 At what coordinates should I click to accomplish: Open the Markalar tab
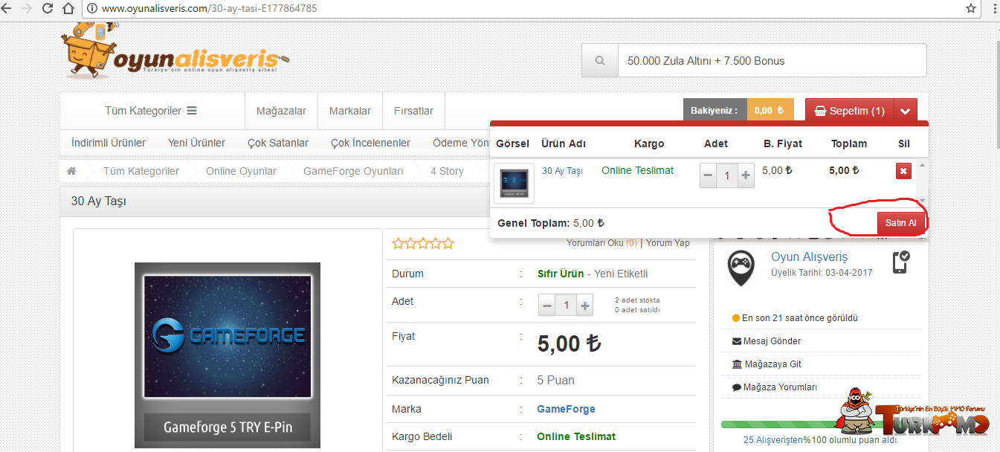click(349, 111)
